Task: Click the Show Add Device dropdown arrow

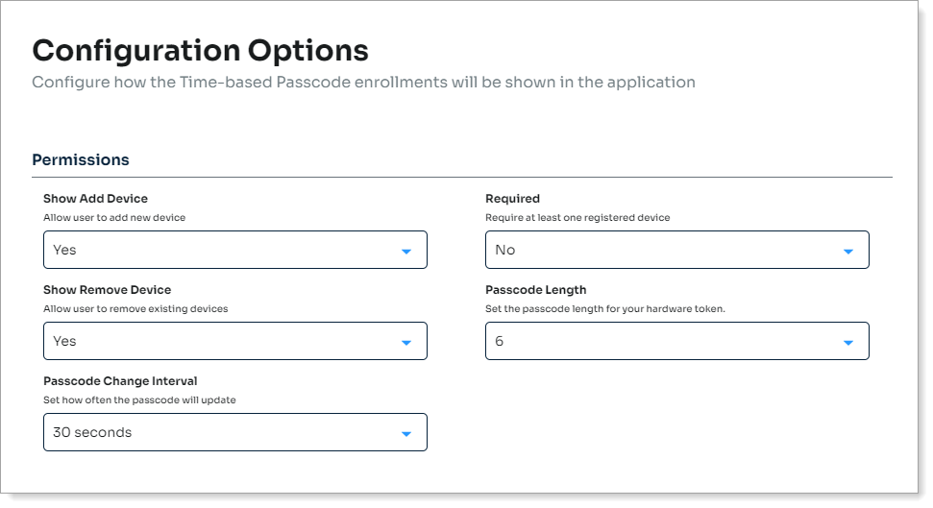Action: click(406, 252)
